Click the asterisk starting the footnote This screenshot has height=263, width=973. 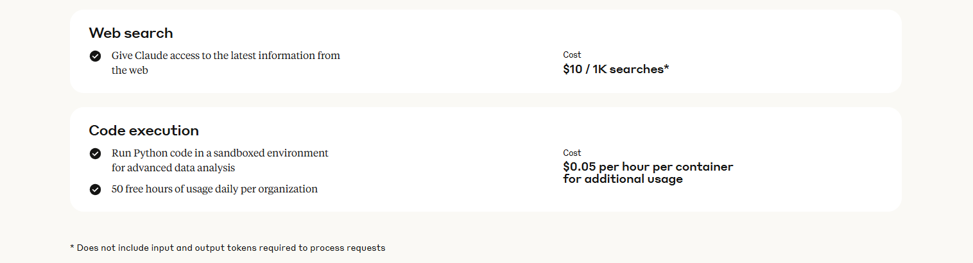72,247
